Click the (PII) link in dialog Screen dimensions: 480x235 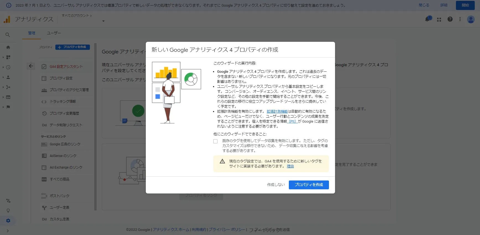pyautogui.click(x=292, y=122)
